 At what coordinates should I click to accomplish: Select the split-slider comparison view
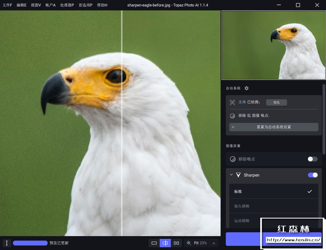coord(165,243)
